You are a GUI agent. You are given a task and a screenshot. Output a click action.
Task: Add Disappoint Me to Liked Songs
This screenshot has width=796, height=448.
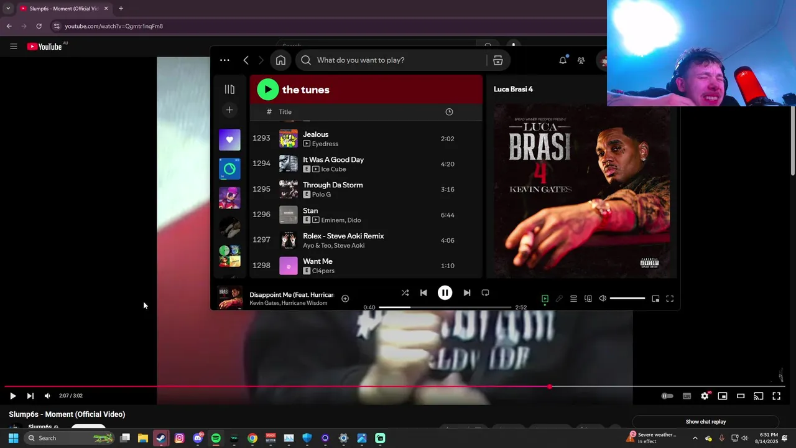click(345, 299)
